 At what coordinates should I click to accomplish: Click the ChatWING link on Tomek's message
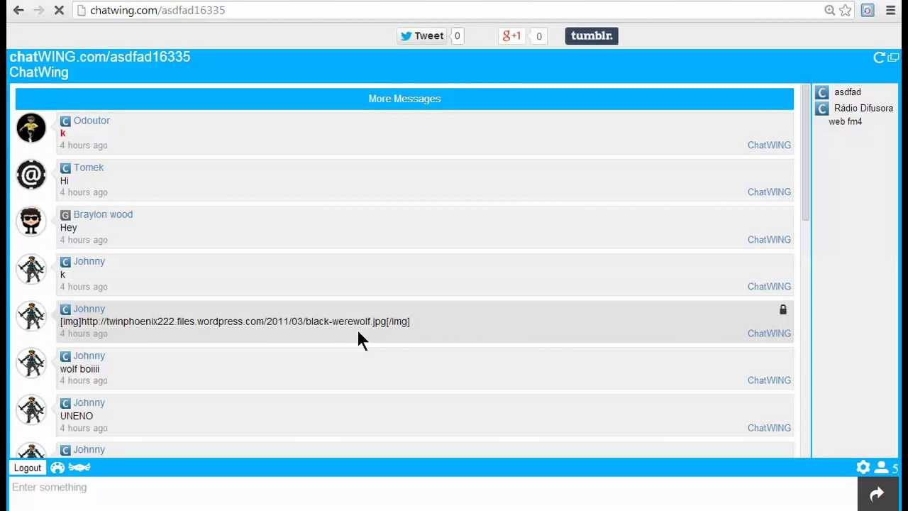point(769,192)
